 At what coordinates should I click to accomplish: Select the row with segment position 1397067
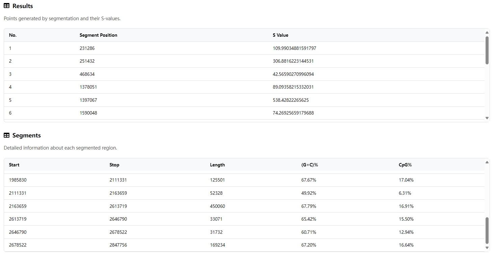click(x=244, y=100)
